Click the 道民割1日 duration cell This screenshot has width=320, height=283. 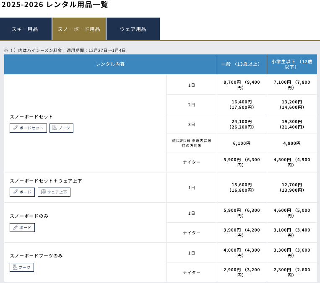(x=192, y=143)
